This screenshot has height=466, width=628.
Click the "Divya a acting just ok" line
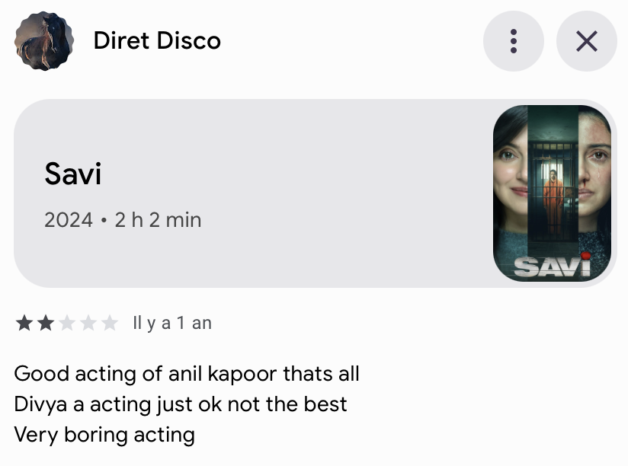[x=181, y=404]
